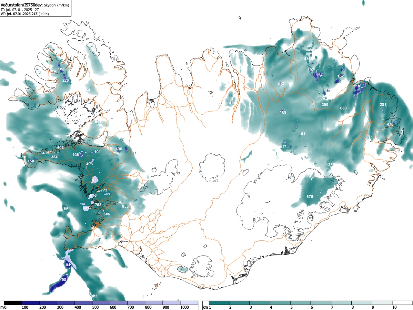Click the visibility value 855 on the map
Viewport: 413px width, 310px height.
[125, 207]
